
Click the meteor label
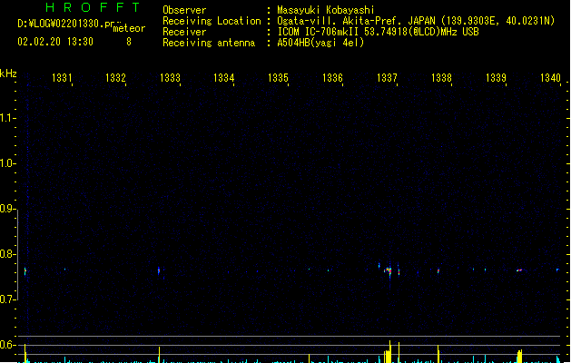[x=129, y=28]
